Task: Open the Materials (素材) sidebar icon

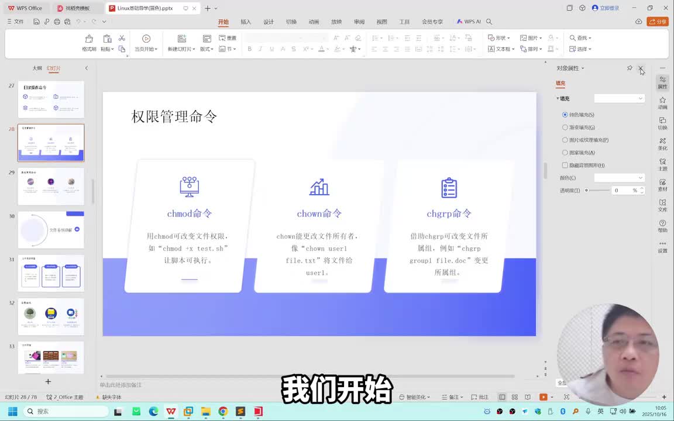Action: pos(662,185)
